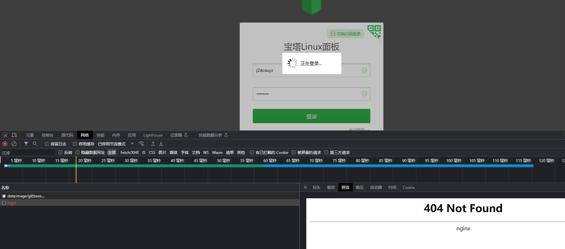Click the username field containing j2dcsuyz
Viewport: 565px width, 249px height.
click(x=312, y=70)
